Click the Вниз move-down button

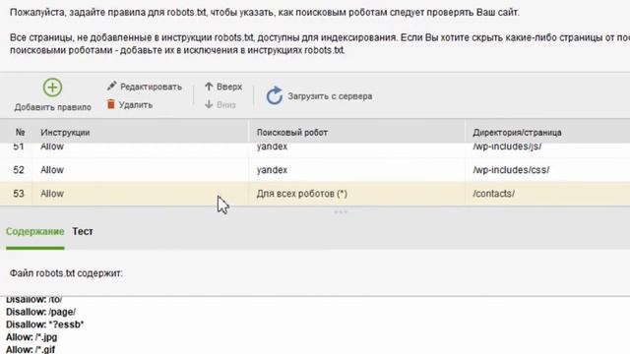point(220,105)
